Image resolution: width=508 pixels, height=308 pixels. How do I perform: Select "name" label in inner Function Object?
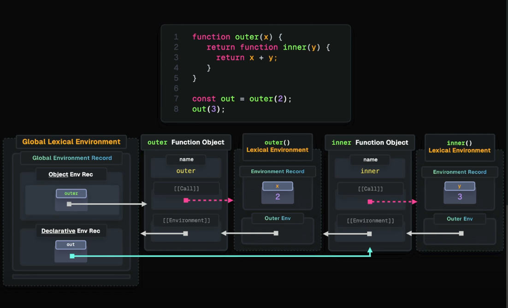[x=370, y=160]
